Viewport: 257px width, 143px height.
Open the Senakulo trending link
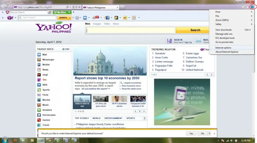(160, 53)
